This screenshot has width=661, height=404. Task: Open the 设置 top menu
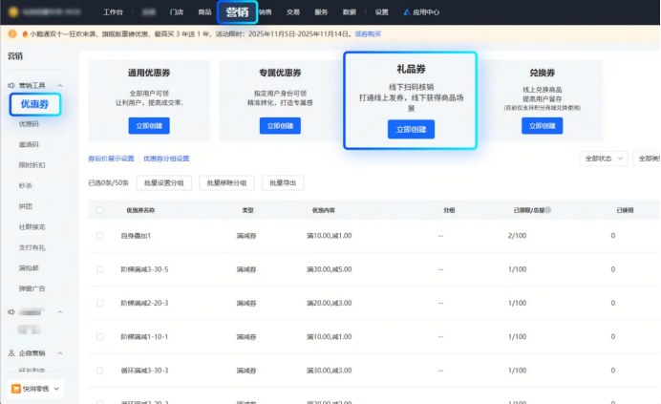pyautogui.click(x=381, y=12)
